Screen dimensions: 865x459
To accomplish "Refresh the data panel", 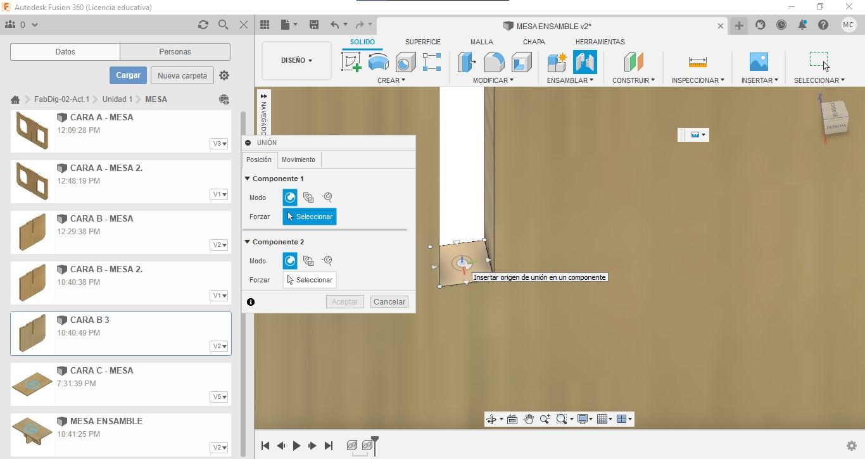I will pyautogui.click(x=203, y=25).
